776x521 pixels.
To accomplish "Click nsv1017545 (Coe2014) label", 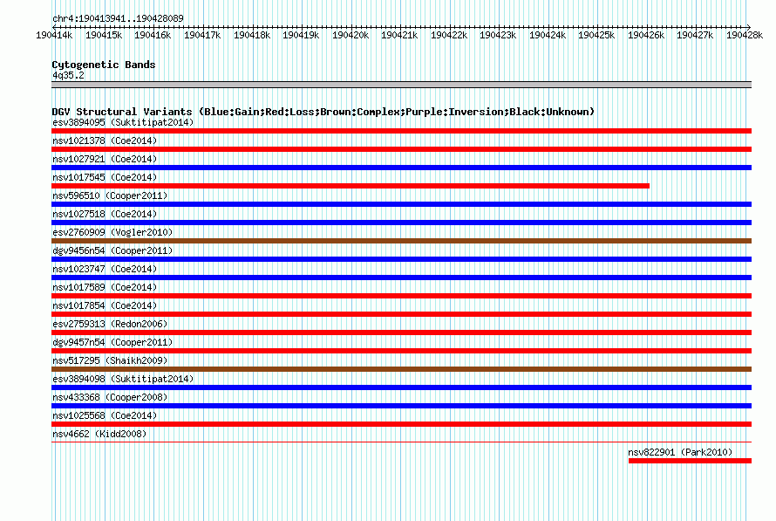I will (x=105, y=177).
